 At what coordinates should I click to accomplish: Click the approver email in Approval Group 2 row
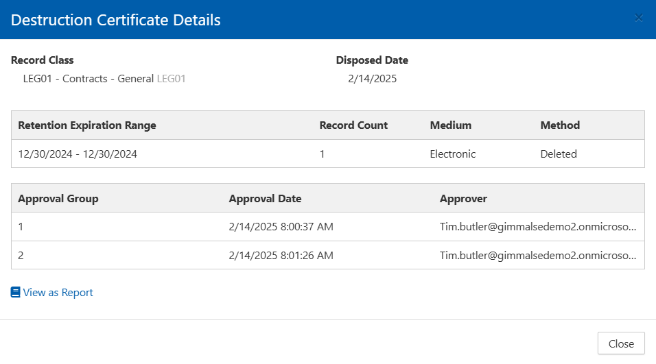538,256
